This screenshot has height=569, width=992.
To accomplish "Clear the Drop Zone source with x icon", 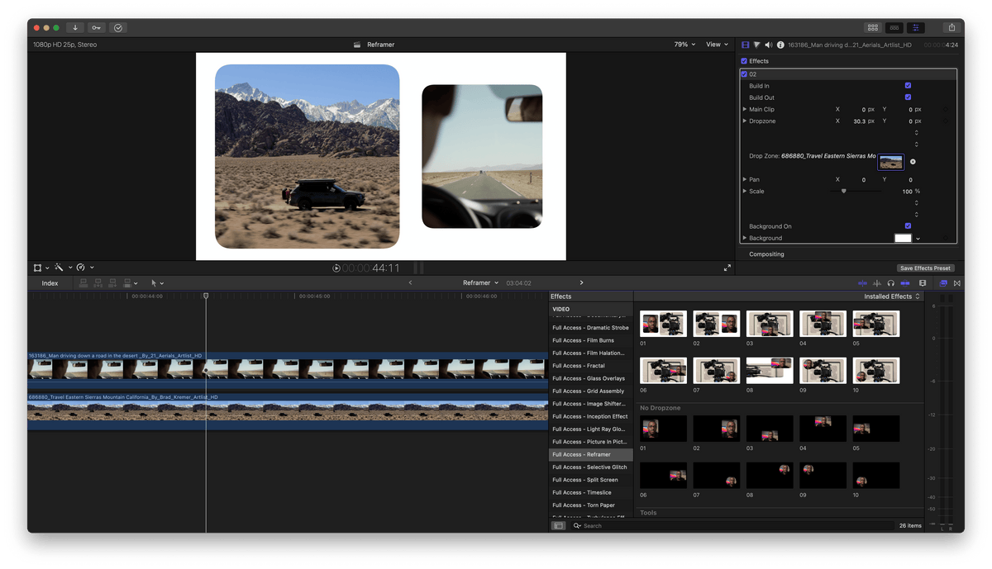I will point(913,162).
